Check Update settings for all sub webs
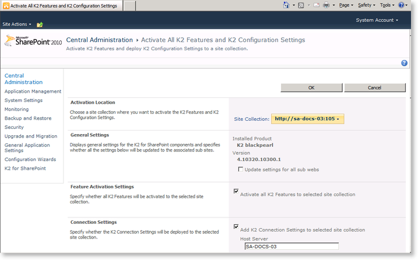This screenshot has height=260, width=418. [241, 169]
